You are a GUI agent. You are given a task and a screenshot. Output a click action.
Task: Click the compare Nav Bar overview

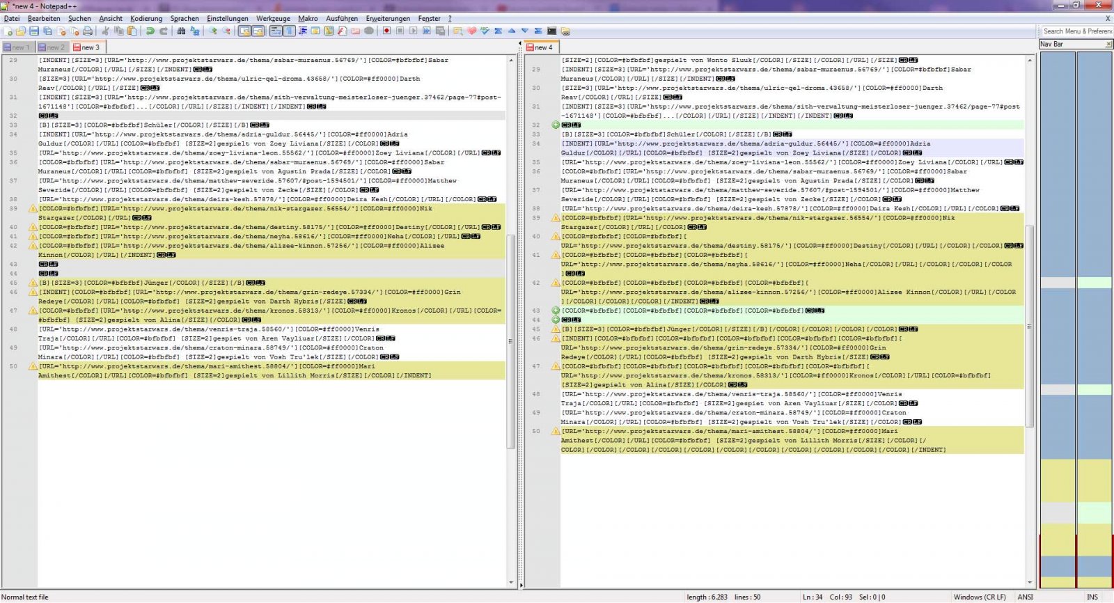1076,320
